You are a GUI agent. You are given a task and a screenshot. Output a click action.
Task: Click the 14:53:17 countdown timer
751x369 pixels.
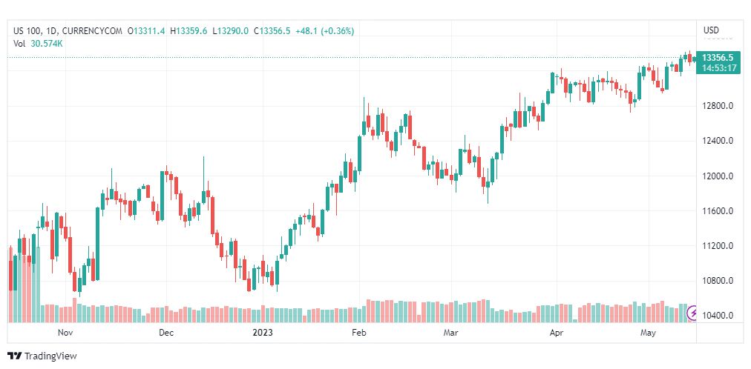point(718,68)
